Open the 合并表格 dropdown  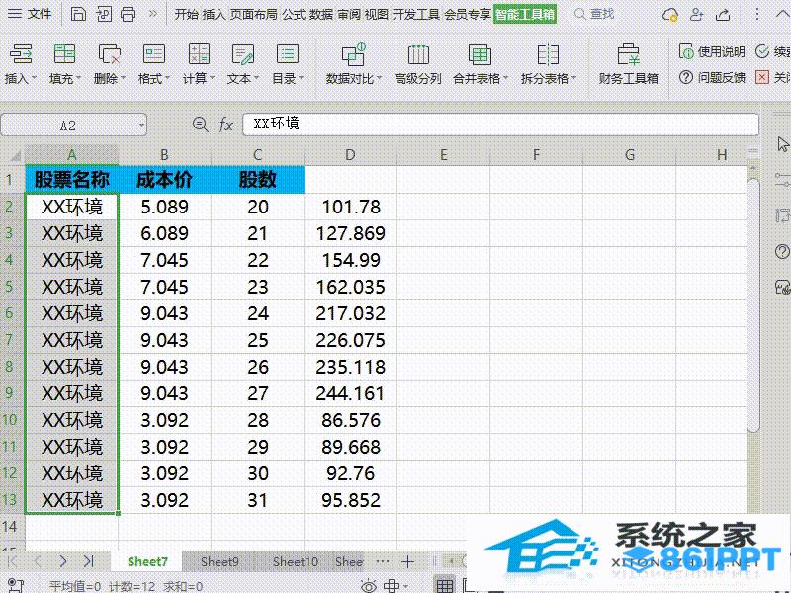(480, 64)
